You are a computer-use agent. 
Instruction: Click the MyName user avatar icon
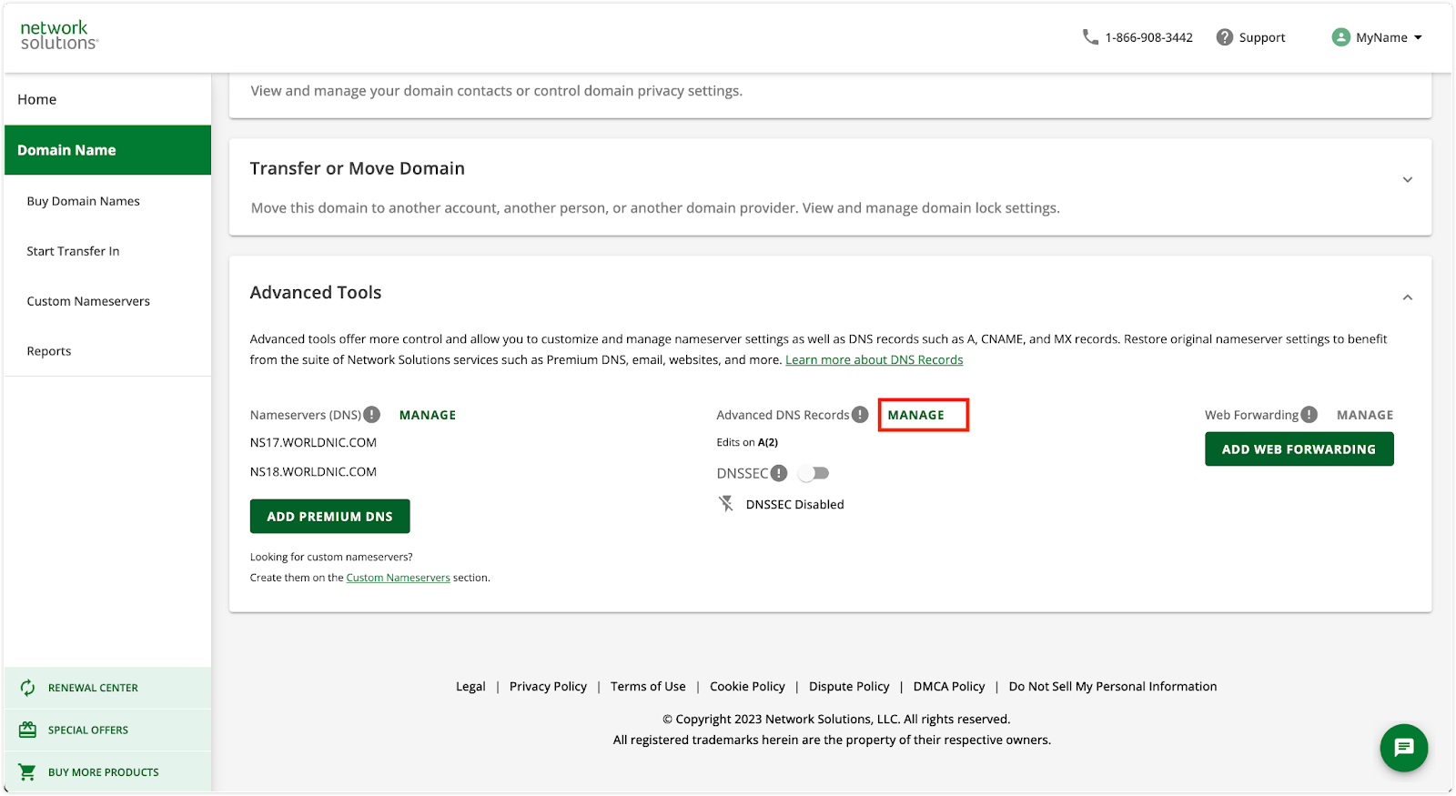pyautogui.click(x=1340, y=37)
